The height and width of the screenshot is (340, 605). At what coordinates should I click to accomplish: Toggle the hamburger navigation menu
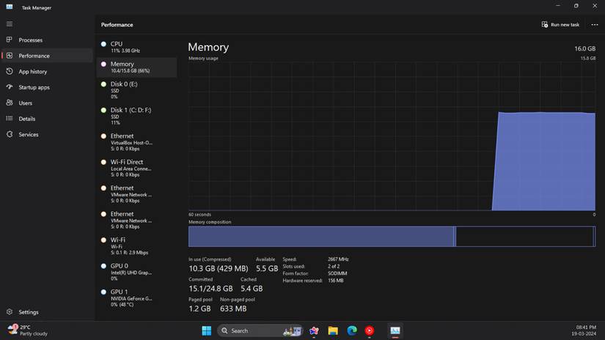[x=10, y=24]
